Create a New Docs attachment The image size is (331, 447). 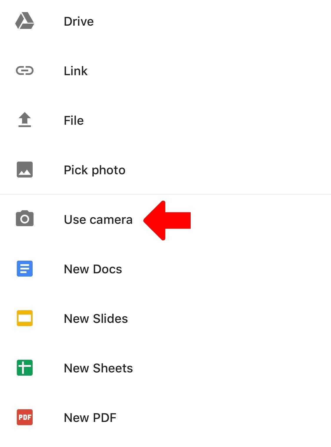[x=165, y=269]
